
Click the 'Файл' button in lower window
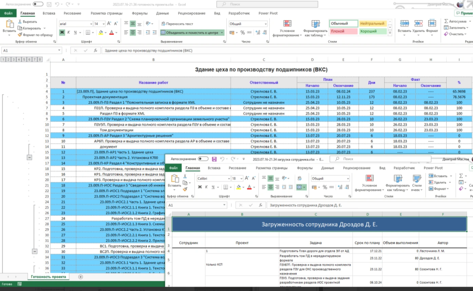point(174,168)
